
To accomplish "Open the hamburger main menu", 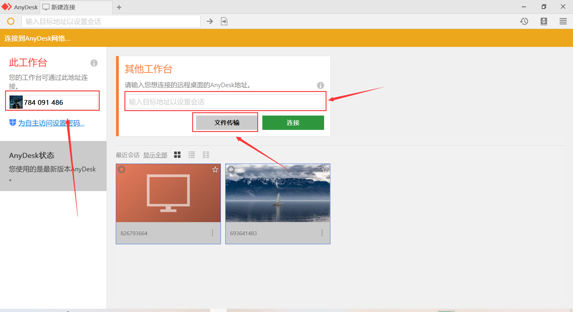I will click(563, 21).
